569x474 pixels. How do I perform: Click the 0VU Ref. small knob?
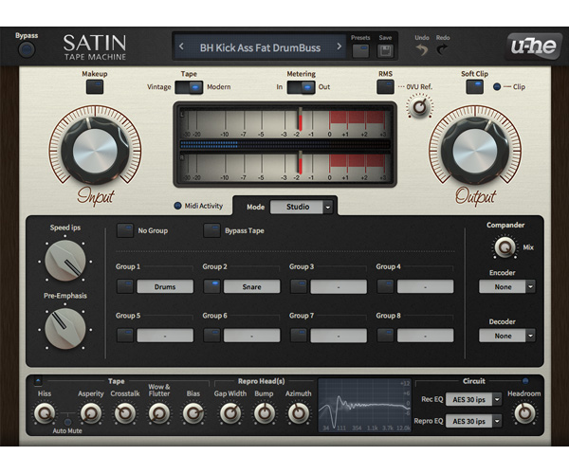[x=420, y=107]
